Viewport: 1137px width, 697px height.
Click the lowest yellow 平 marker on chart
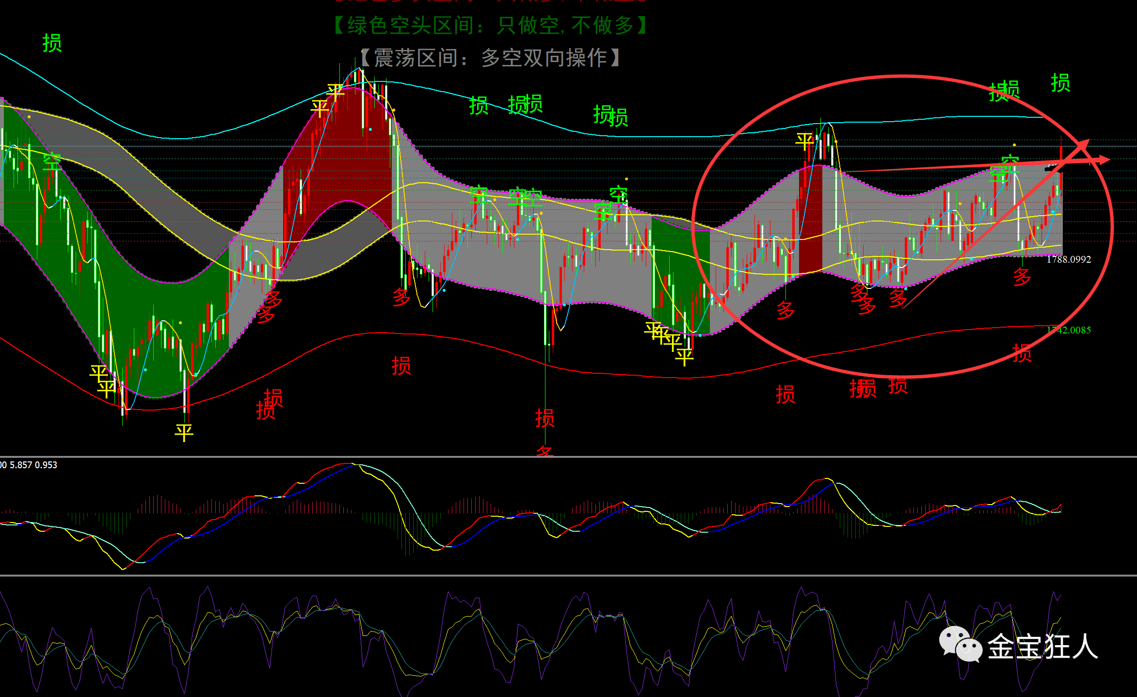184,432
